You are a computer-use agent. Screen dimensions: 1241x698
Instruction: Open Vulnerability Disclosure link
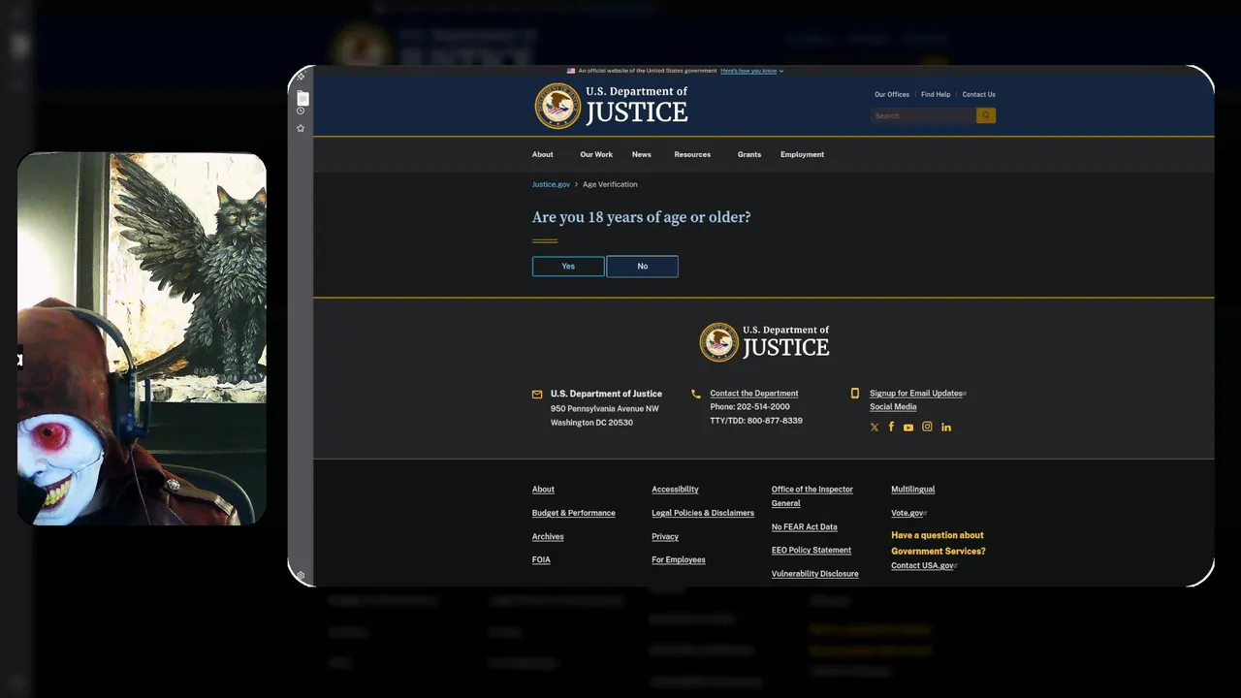(815, 574)
